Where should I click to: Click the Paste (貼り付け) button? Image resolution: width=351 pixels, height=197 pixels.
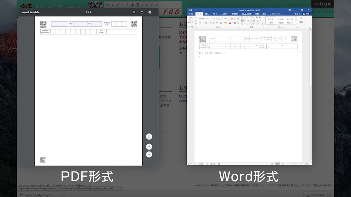coord(191,20)
